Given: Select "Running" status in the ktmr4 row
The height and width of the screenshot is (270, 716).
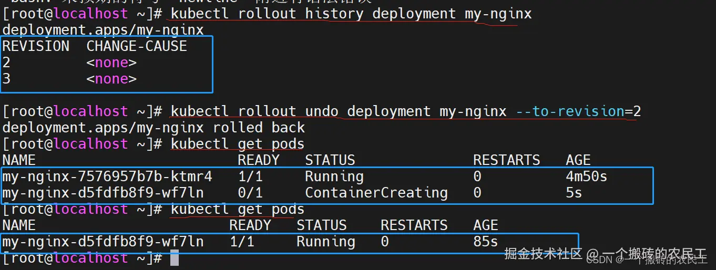Looking at the screenshot, I should coord(334,176).
